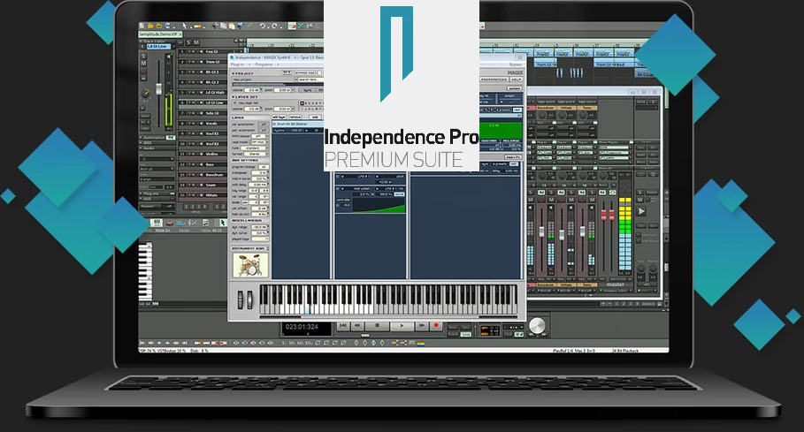804x432 pixels.
Task: Open the Programs menu in Independence window
Action: pos(264,64)
